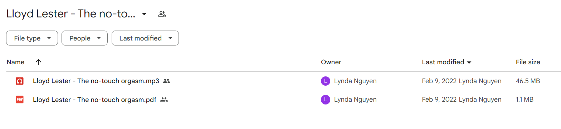Expand the folder title dropdown arrow
The width and height of the screenshot is (561, 129).
coord(144,14)
